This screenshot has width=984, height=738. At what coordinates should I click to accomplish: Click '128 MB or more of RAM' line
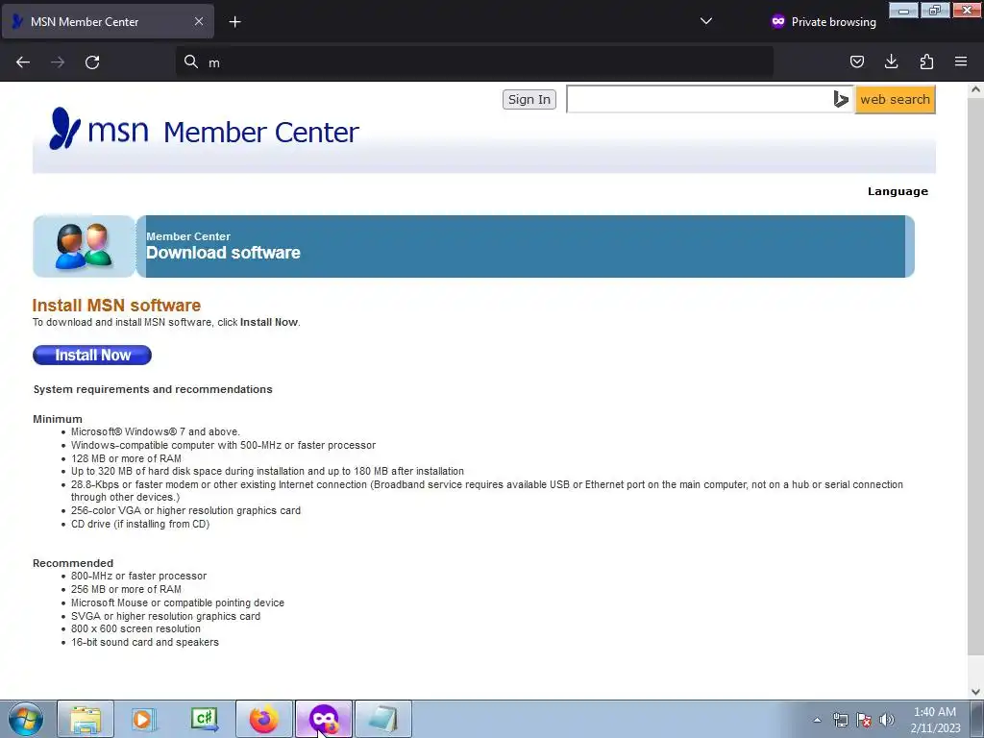pos(126,458)
